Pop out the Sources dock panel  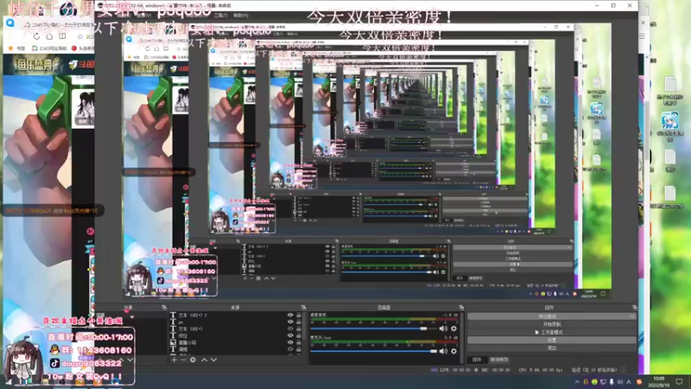(x=304, y=308)
